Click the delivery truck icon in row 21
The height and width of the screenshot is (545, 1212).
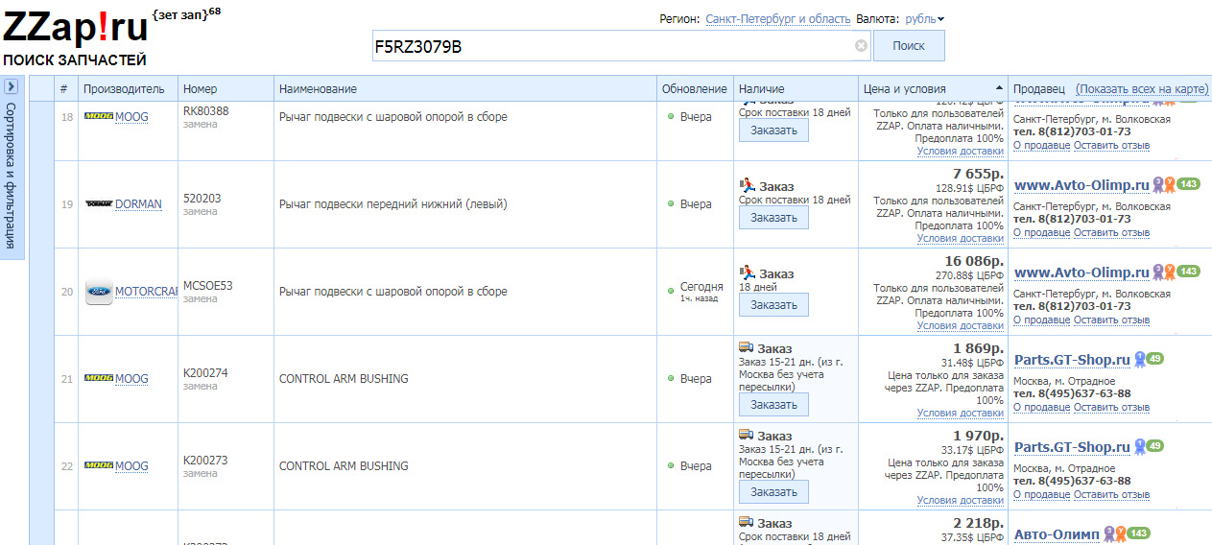coord(747,347)
